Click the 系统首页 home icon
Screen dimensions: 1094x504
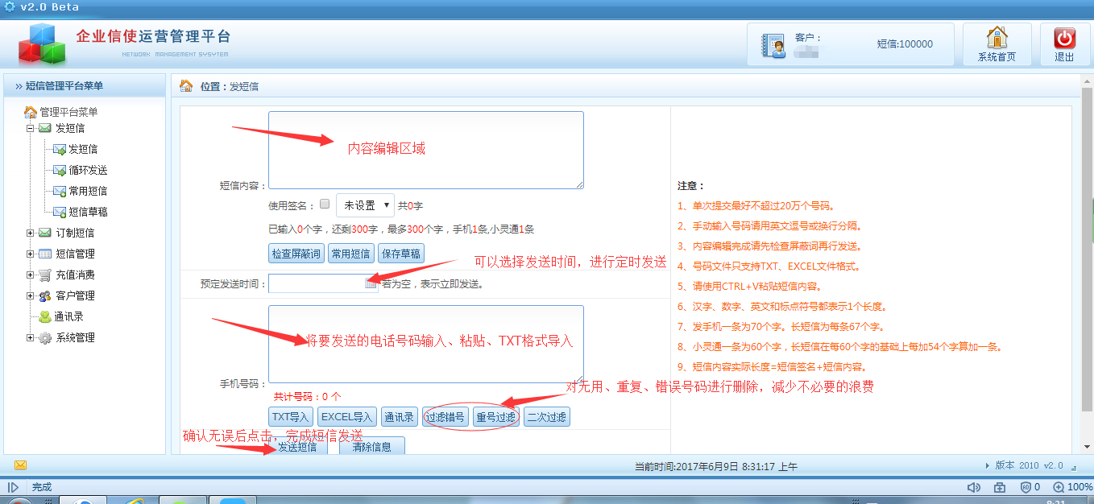(997, 38)
